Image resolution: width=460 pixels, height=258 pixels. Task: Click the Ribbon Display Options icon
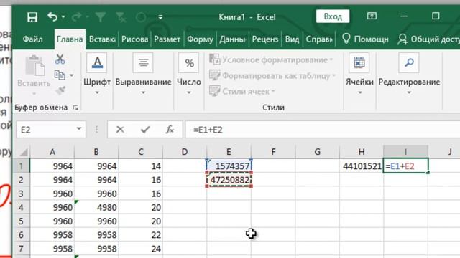coord(372,16)
